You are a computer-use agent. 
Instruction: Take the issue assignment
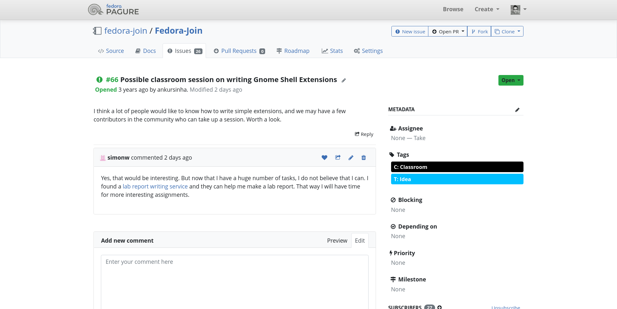pos(419,138)
